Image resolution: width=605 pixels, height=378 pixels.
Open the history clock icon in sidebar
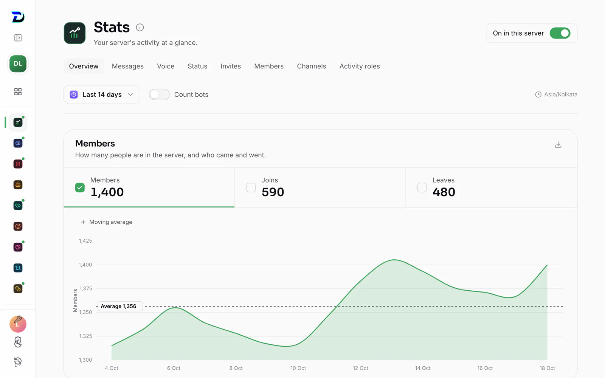point(18,362)
